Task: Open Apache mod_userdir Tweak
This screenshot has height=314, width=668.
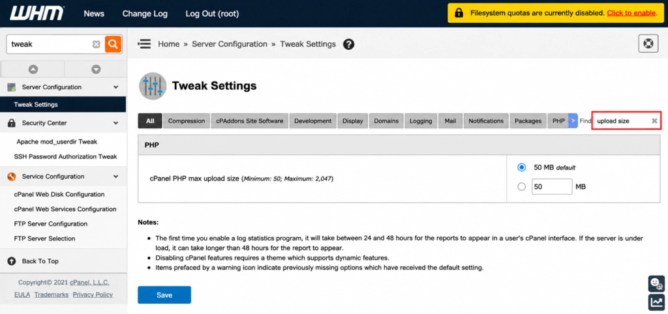Action: pyautogui.click(x=57, y=141)
